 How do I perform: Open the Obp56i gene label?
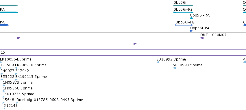pos(180,3)
